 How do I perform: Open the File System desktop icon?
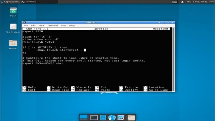13,28
